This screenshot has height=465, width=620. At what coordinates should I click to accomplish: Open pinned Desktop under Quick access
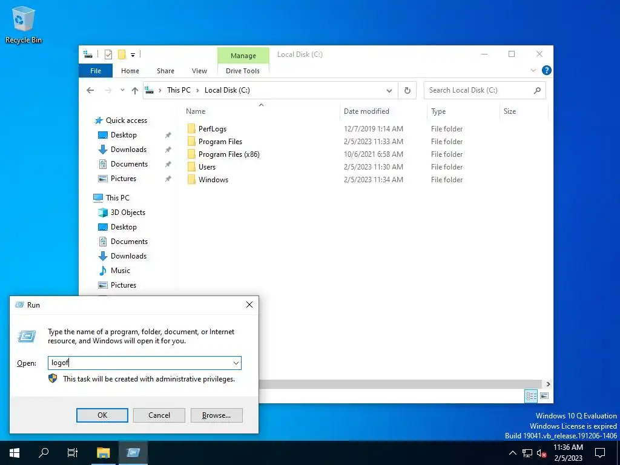pyautogui.click(x=124, y=135)
